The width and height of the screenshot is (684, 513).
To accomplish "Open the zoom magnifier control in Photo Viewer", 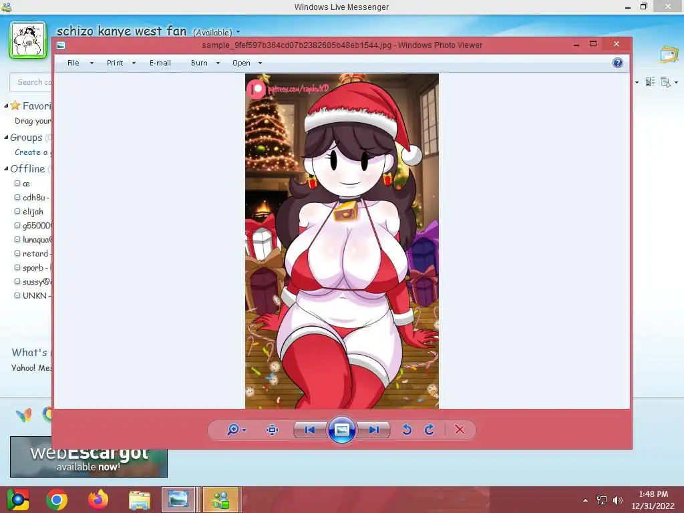I will click(233, 430).
